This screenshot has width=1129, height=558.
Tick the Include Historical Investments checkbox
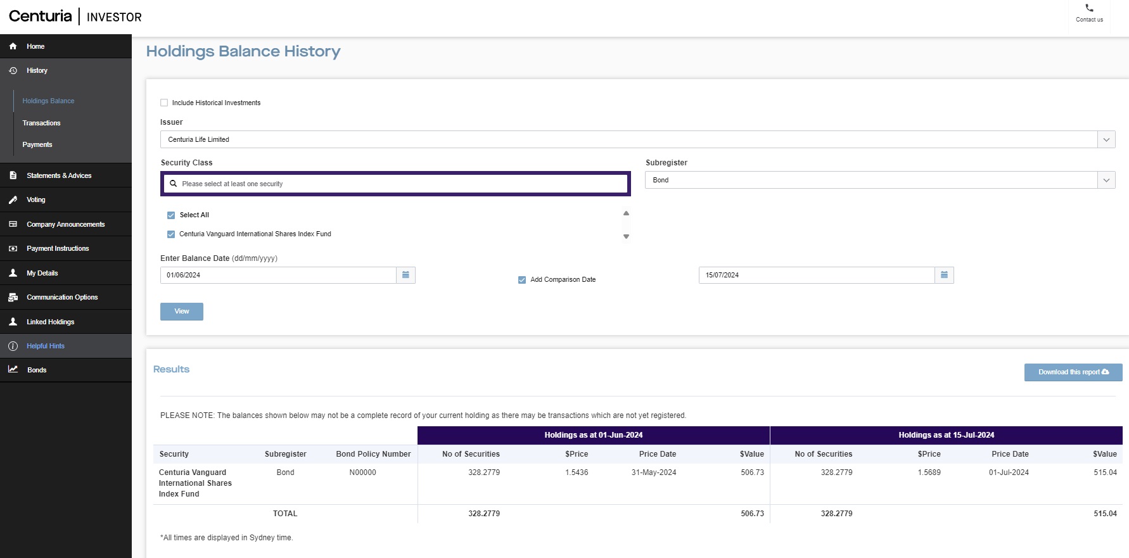pyautogui.click(x=164, y=103)
